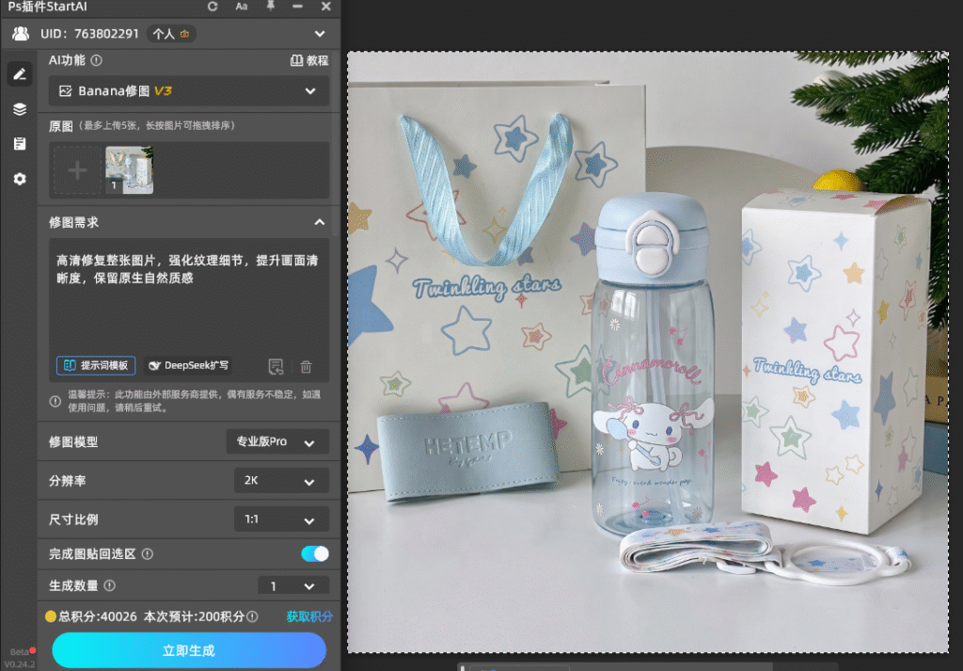Image resolution: width=963 pixels, height=671 pixels.
Task: Open the 修图模型 专业版Pro dropdown
Action: click(x=277, y=441)
